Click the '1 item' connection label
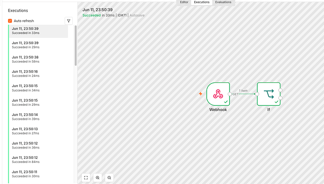Screen dimensions: 324x184 (x=243, y=91)
